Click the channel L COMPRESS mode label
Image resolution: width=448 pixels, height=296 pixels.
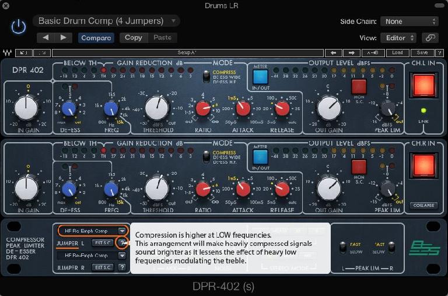tap(224, 72)
